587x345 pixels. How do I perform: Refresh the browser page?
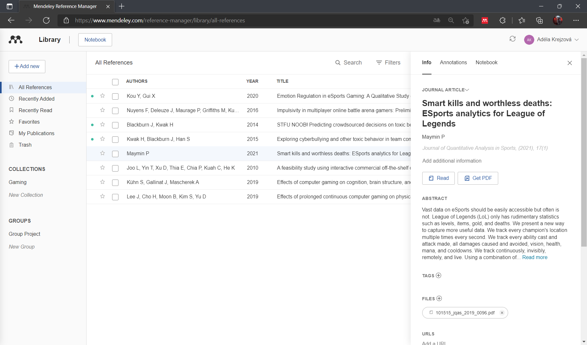tap(46, 20)
